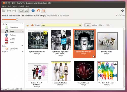Click the Podcasts microphone icon
The image size is (127, 92).
(x=6, y=35)
